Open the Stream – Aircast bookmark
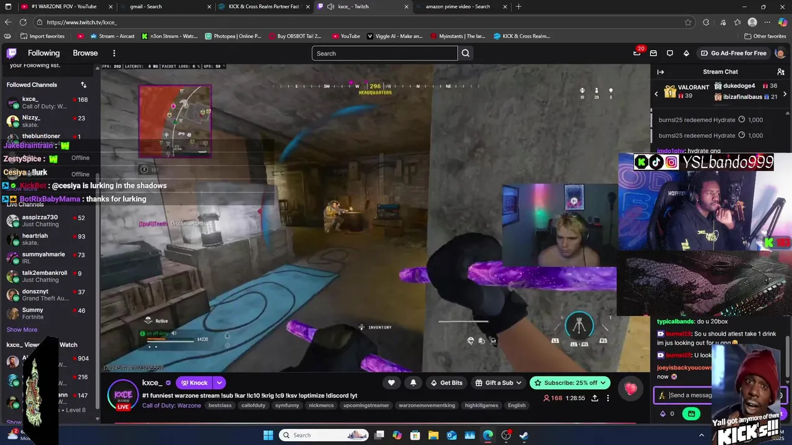 click(x=112, y=36)
